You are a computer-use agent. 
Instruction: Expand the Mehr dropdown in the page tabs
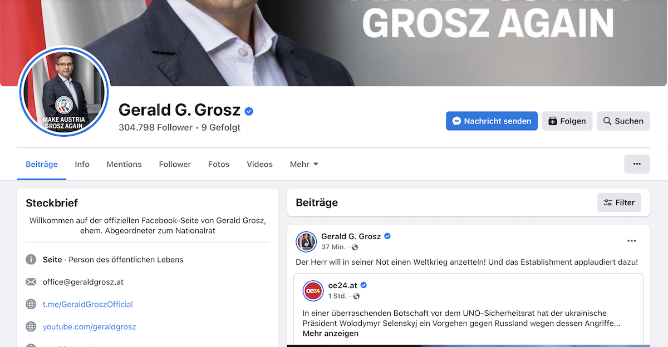304,164
